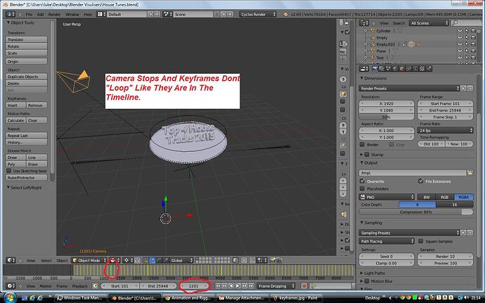The width and height of the screenshot is (485, 303).
Task: Select the translate manipulator arrow icon
Action: pyautogui.click(x=152, y=260)
